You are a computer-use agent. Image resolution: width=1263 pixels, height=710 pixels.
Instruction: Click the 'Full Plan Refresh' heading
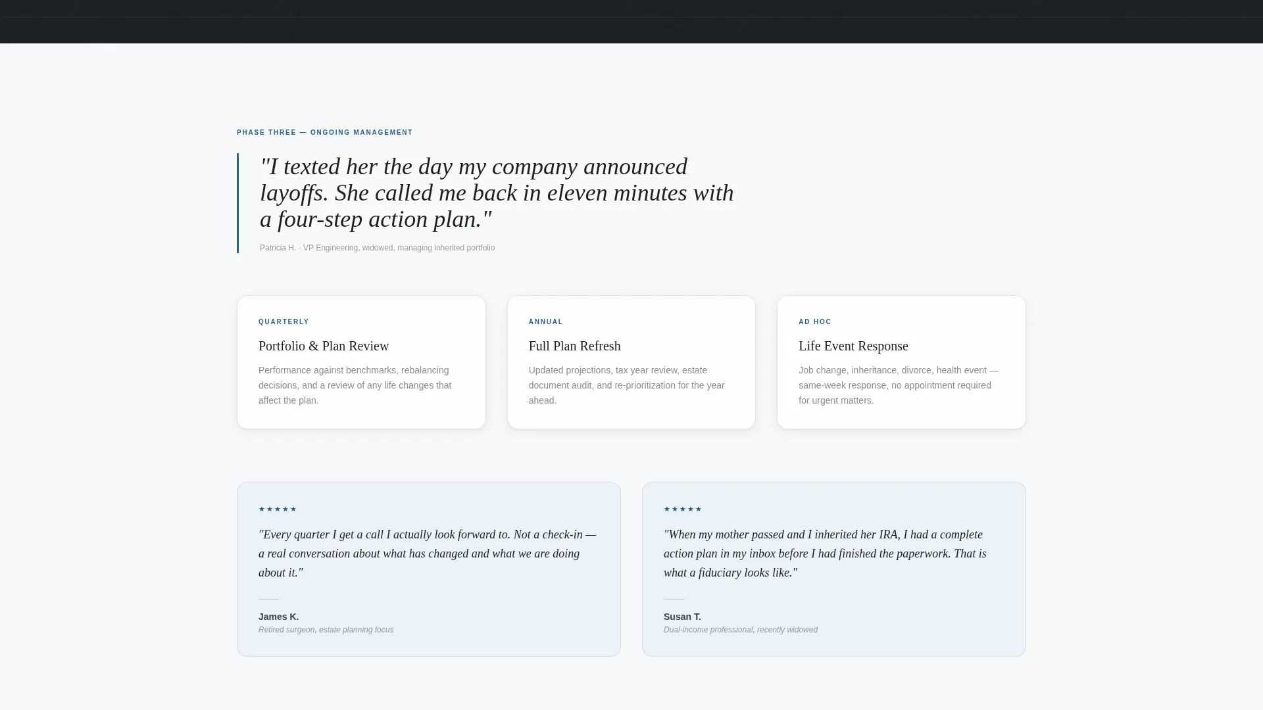tap(574, 346)
